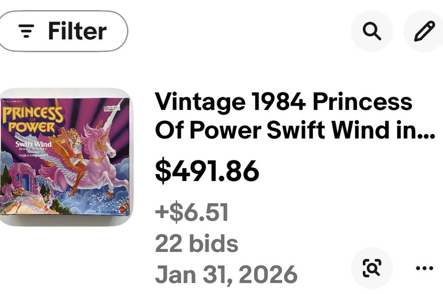Viewport: 443px width, 294px height.
Task: Click the filter lines icon
Action: [x=27, y=31]
